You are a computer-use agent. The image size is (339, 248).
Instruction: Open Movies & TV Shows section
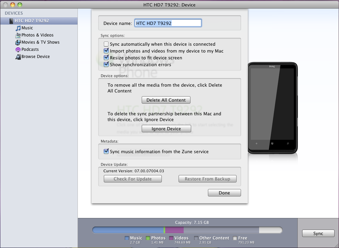[x=40, y=42]
